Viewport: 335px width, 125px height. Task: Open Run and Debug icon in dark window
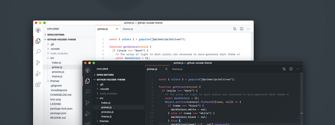(x=87, y=114)
